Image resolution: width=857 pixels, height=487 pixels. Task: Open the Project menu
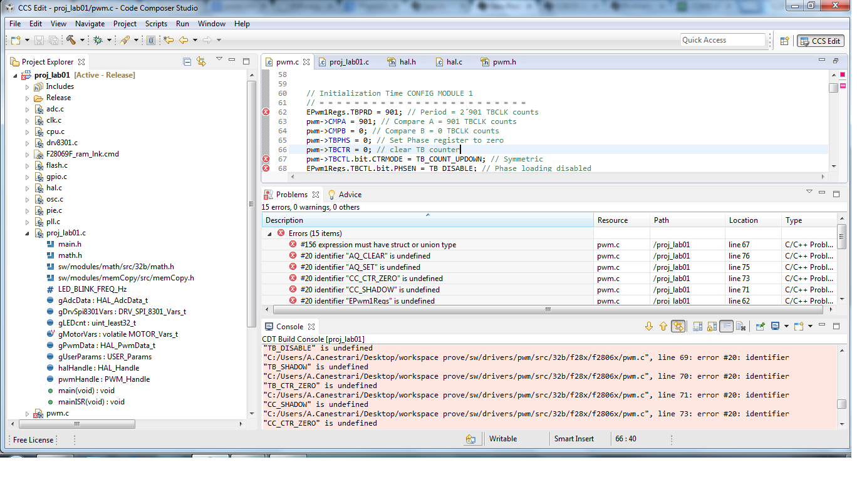pyautogui.click(x=125, y=24)
